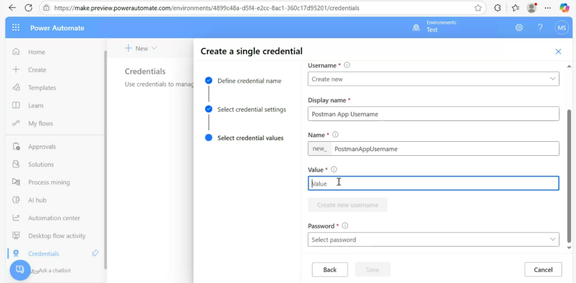This screenshot has height=283, width=576.
Task: Open Home in the sidebar
Action: coord(37,52)
